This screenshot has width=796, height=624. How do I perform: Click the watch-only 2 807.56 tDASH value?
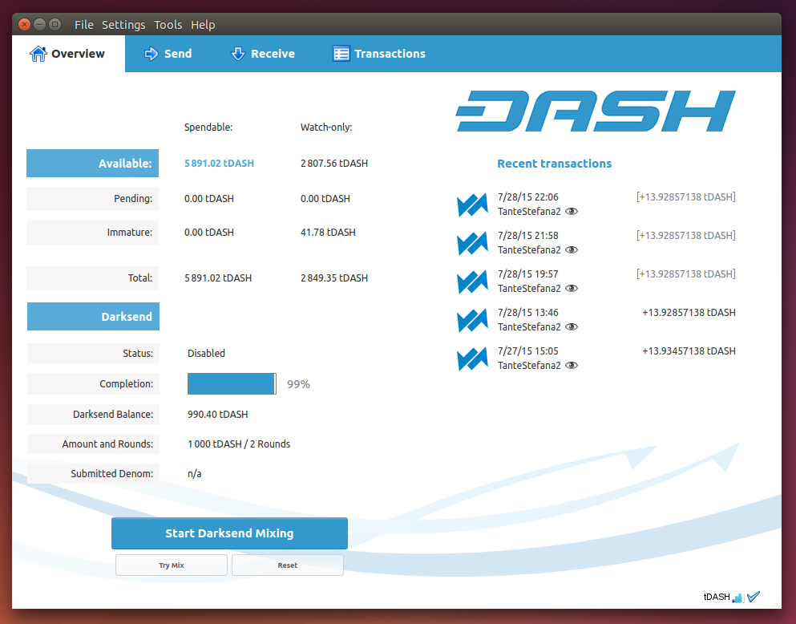(334, 164)
